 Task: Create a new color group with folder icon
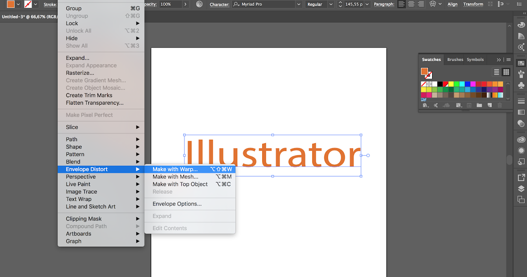tap(480, 105)
